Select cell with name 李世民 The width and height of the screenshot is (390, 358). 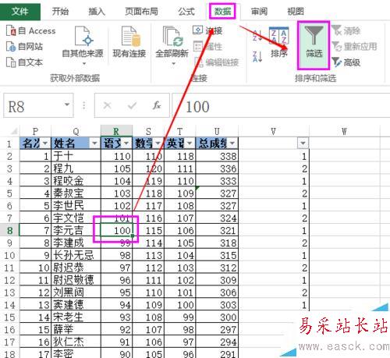[x=76, y=206]
